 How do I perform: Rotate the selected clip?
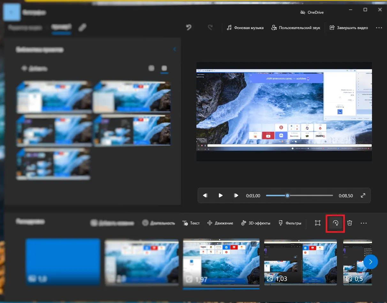click(x=335, y=223)
